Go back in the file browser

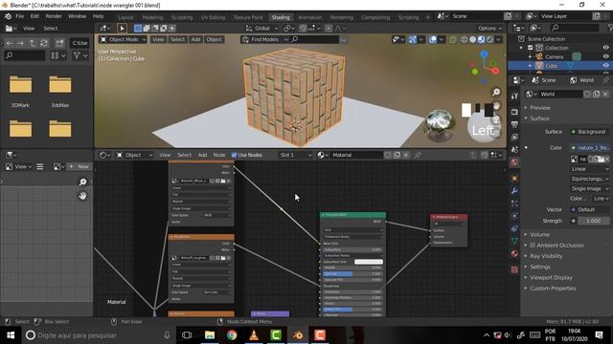click(10, 43)
